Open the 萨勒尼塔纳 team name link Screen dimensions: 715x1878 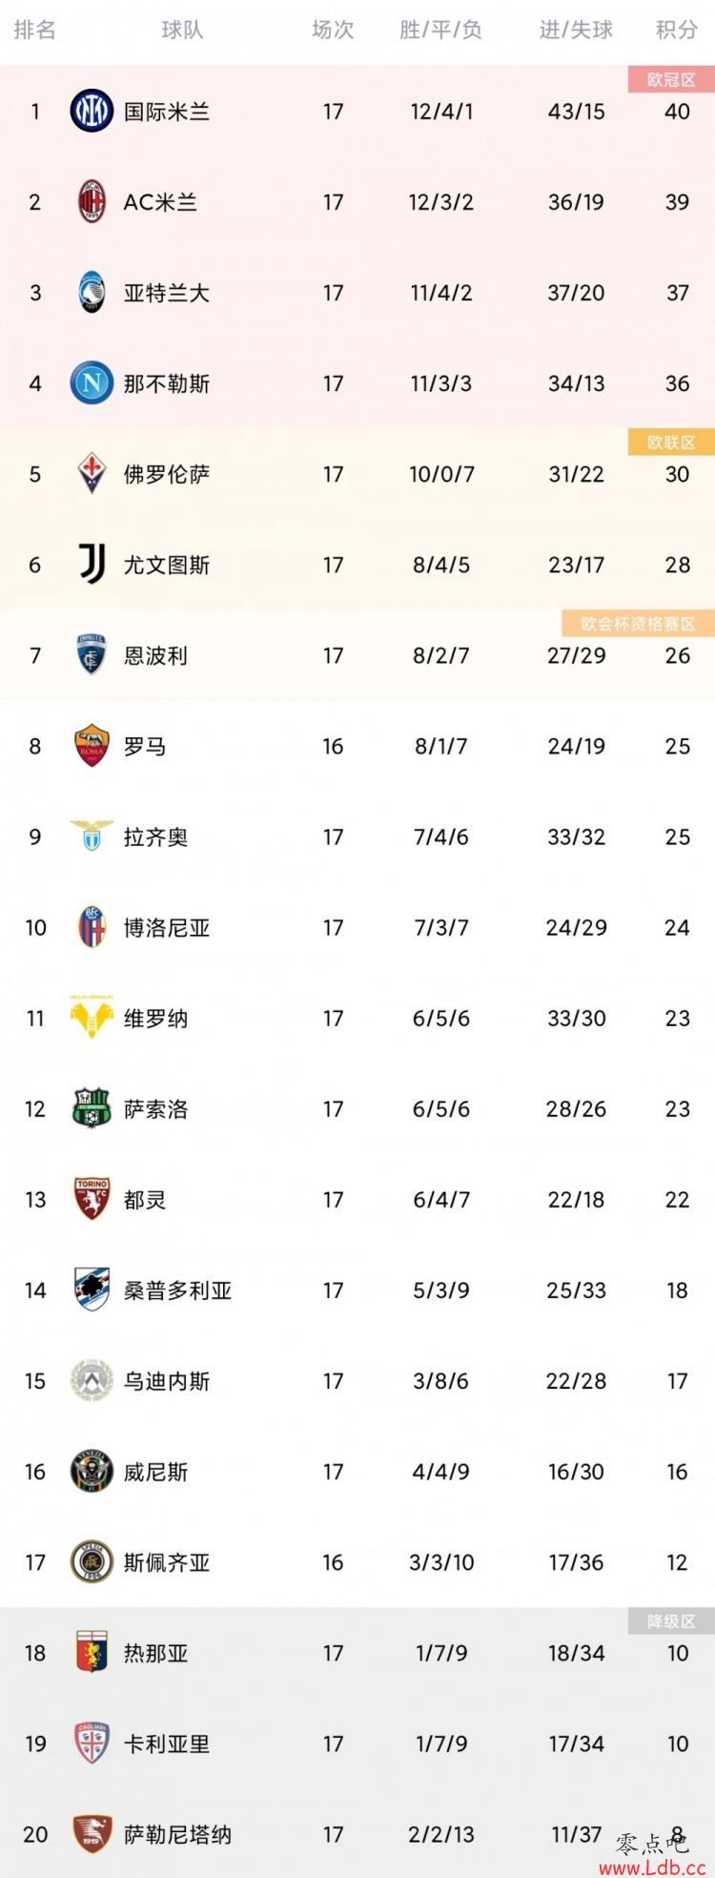pyautogui.click(x=177, y=1834)
